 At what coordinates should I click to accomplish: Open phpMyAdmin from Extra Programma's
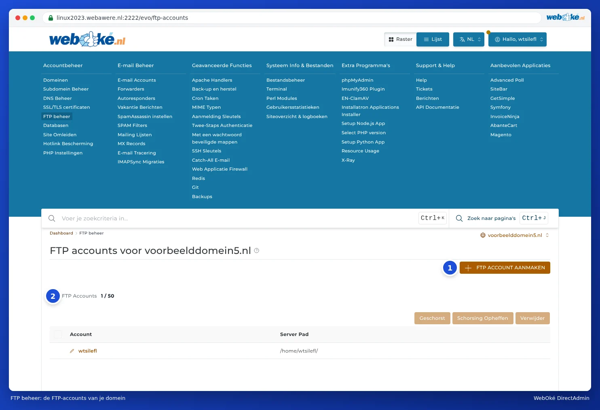pos(357,80)
